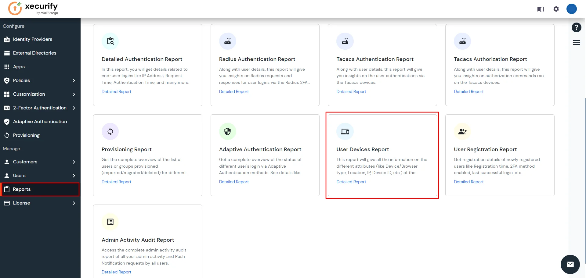Open the External Directories section
The height and width of the screenshot is (278, 586).
(34, 53)
